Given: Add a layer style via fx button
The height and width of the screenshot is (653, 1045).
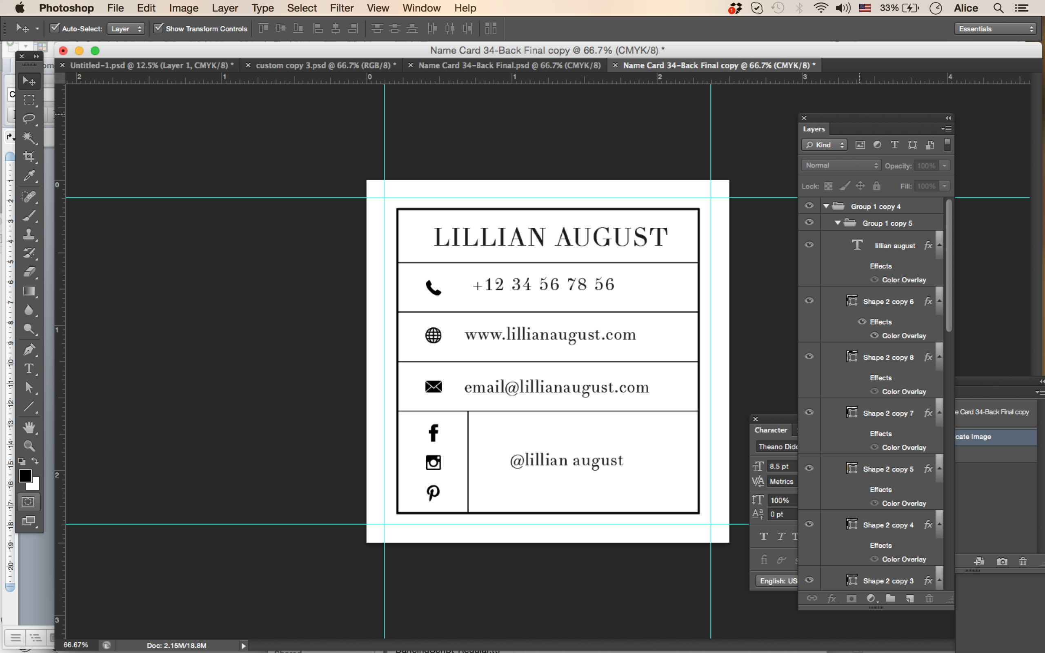Looking at the screenshot, I should point(832,599).
